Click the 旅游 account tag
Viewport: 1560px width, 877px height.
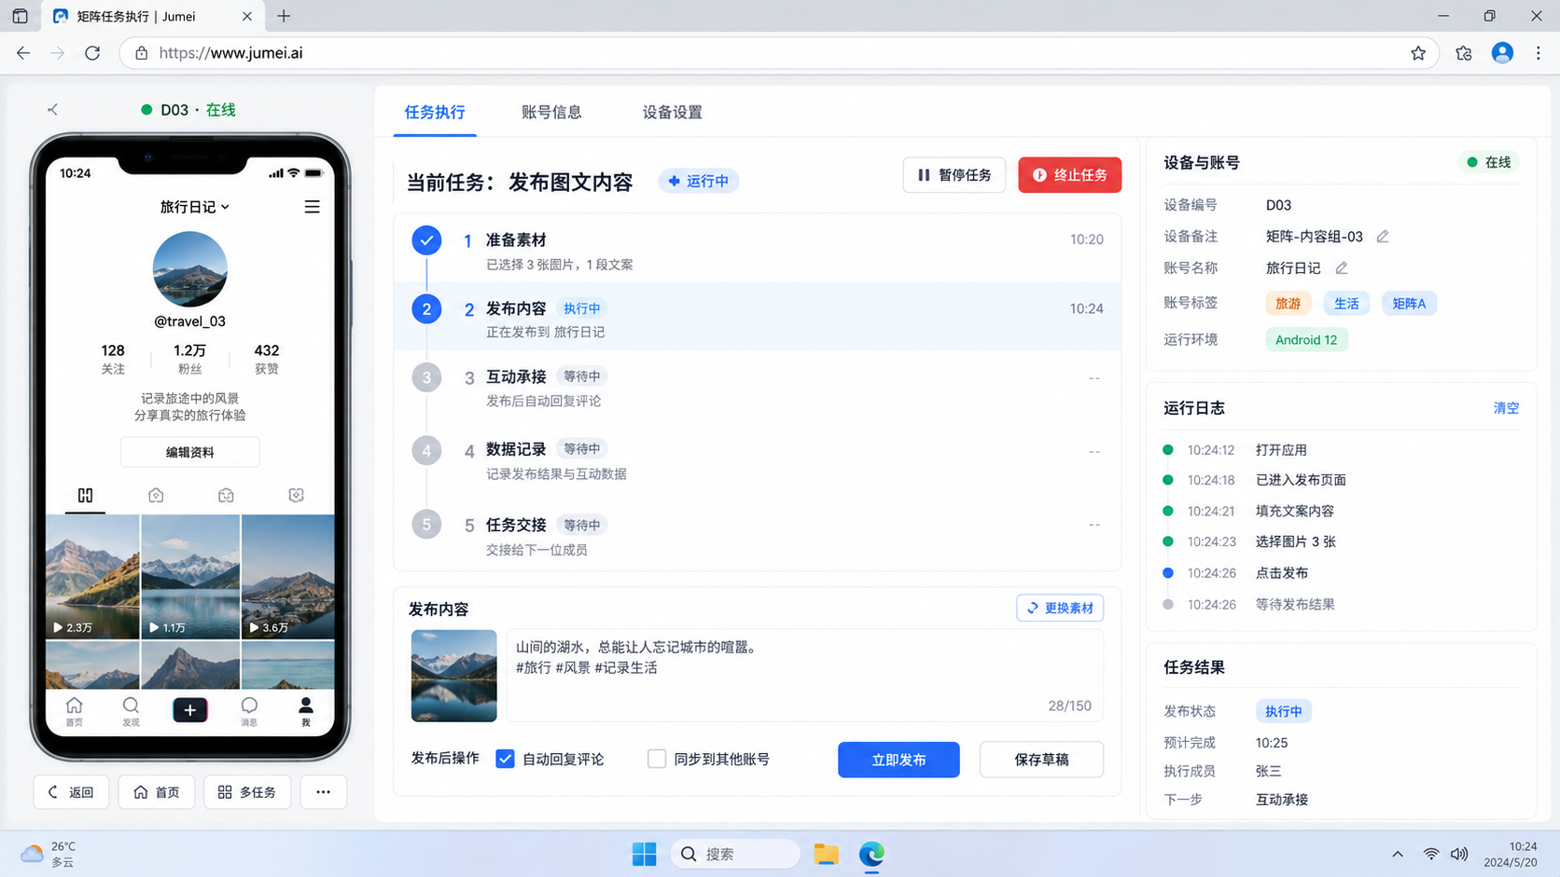point(1288,303)
